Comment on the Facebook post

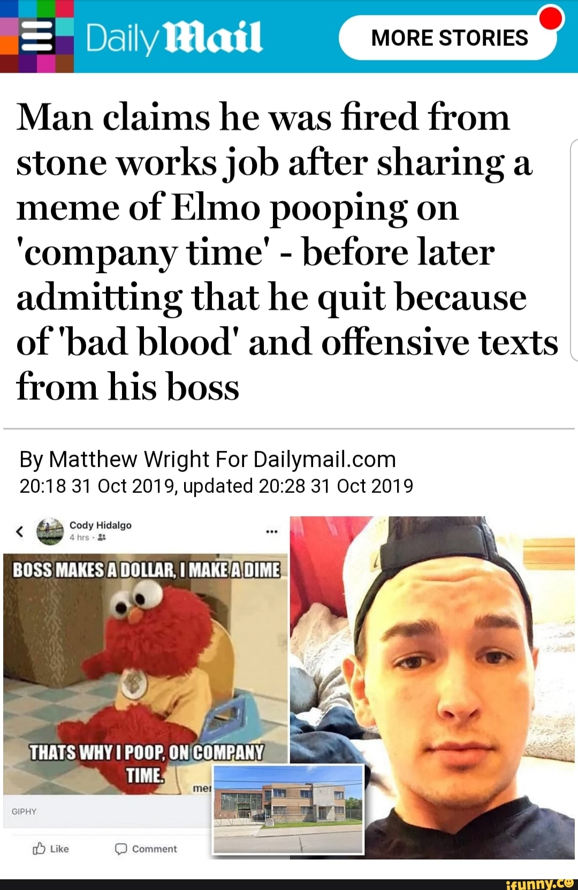(x=146, y=849)
